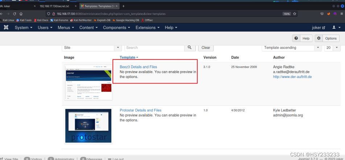Screen dimensions: 345x160
Task: Click author name Kyle Ledbetter
Action: click(x=284, y=110)
